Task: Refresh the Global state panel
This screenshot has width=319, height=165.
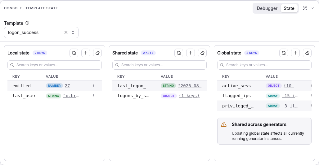Action: coord(284,53)
